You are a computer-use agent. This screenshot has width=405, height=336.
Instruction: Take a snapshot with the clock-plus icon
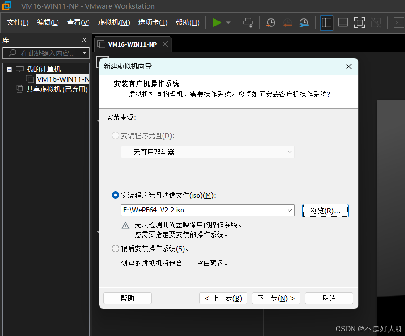[271, 23]
